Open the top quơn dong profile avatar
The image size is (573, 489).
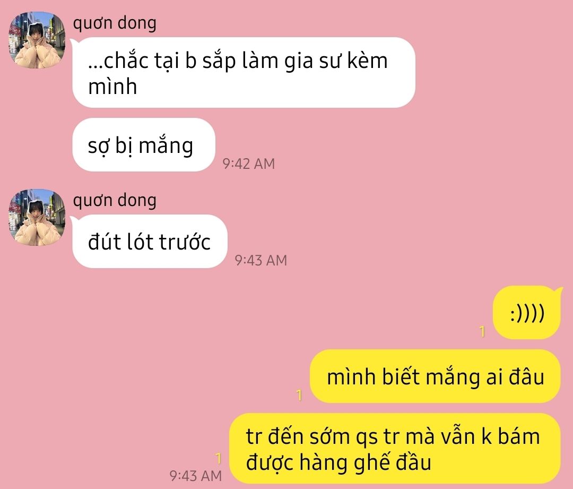37,40
